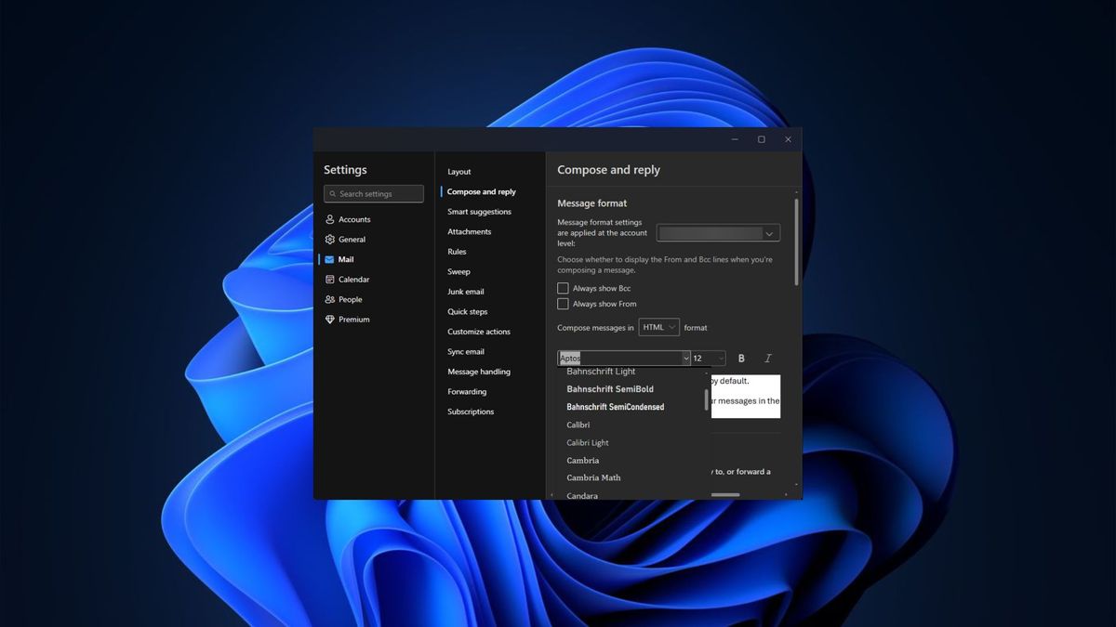
Task: Choose Bahnschrift Light font
Action: pyautogui.click(x=601, y=372)
